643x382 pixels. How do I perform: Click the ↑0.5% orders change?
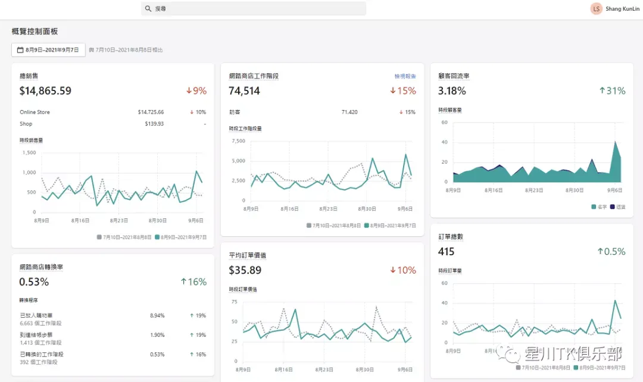pos(611,251)
